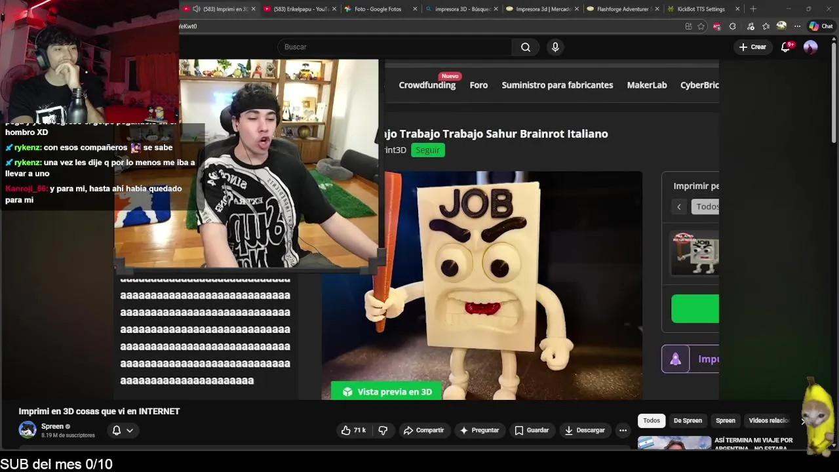This screenshot has height=472, width=839.
Task: Click the Trabajo Sahur Brainrot Italiano title
Action: click(497, 134)
